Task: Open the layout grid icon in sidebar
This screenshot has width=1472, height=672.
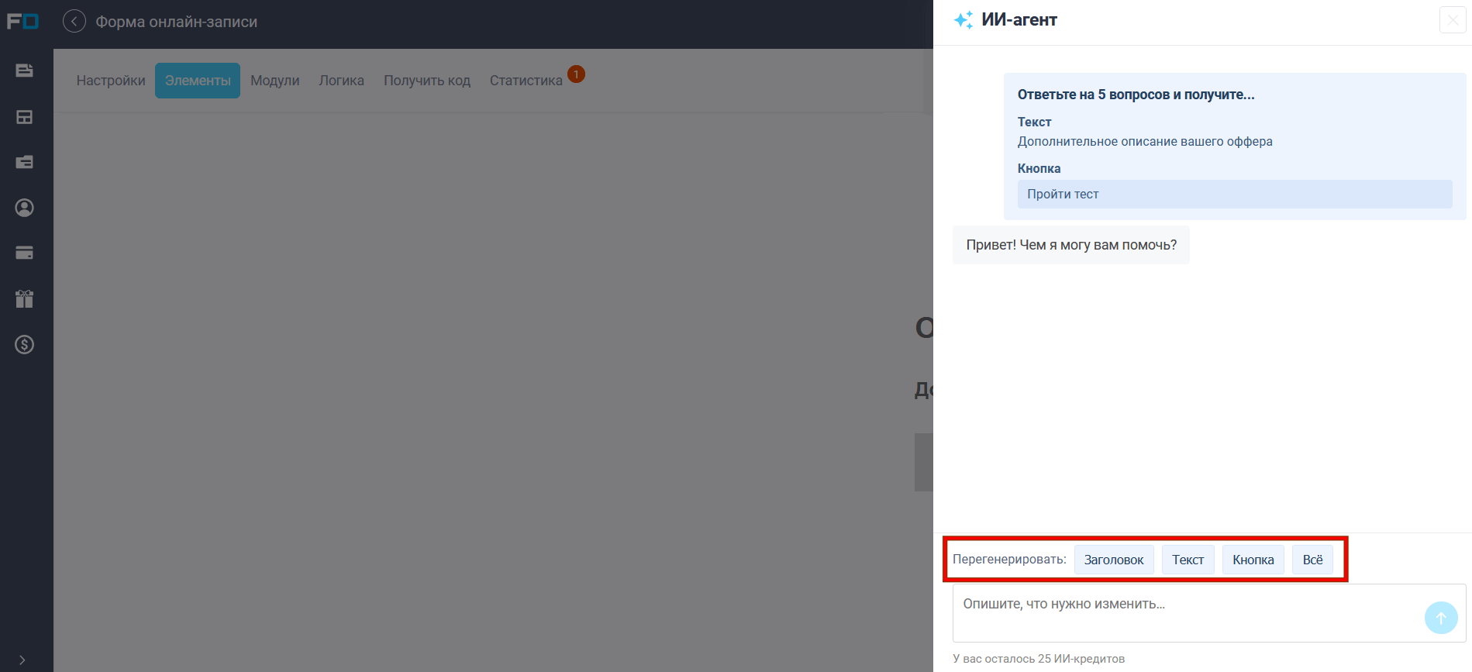Action: [x=25, y=117]
